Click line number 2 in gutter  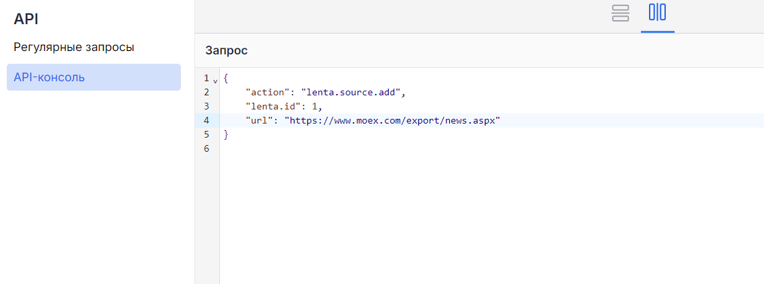[206, 93]
